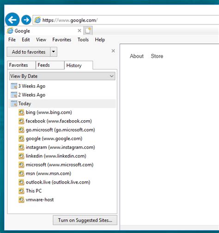Expand linkedin (www.linkedin.com) history entry

click(56, 156)
